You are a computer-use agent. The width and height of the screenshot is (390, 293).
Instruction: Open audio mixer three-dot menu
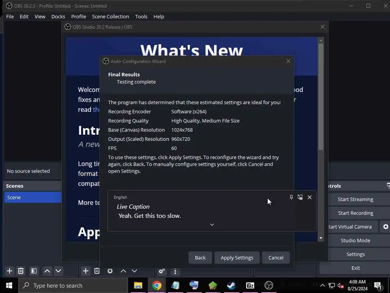coord(175,271)
